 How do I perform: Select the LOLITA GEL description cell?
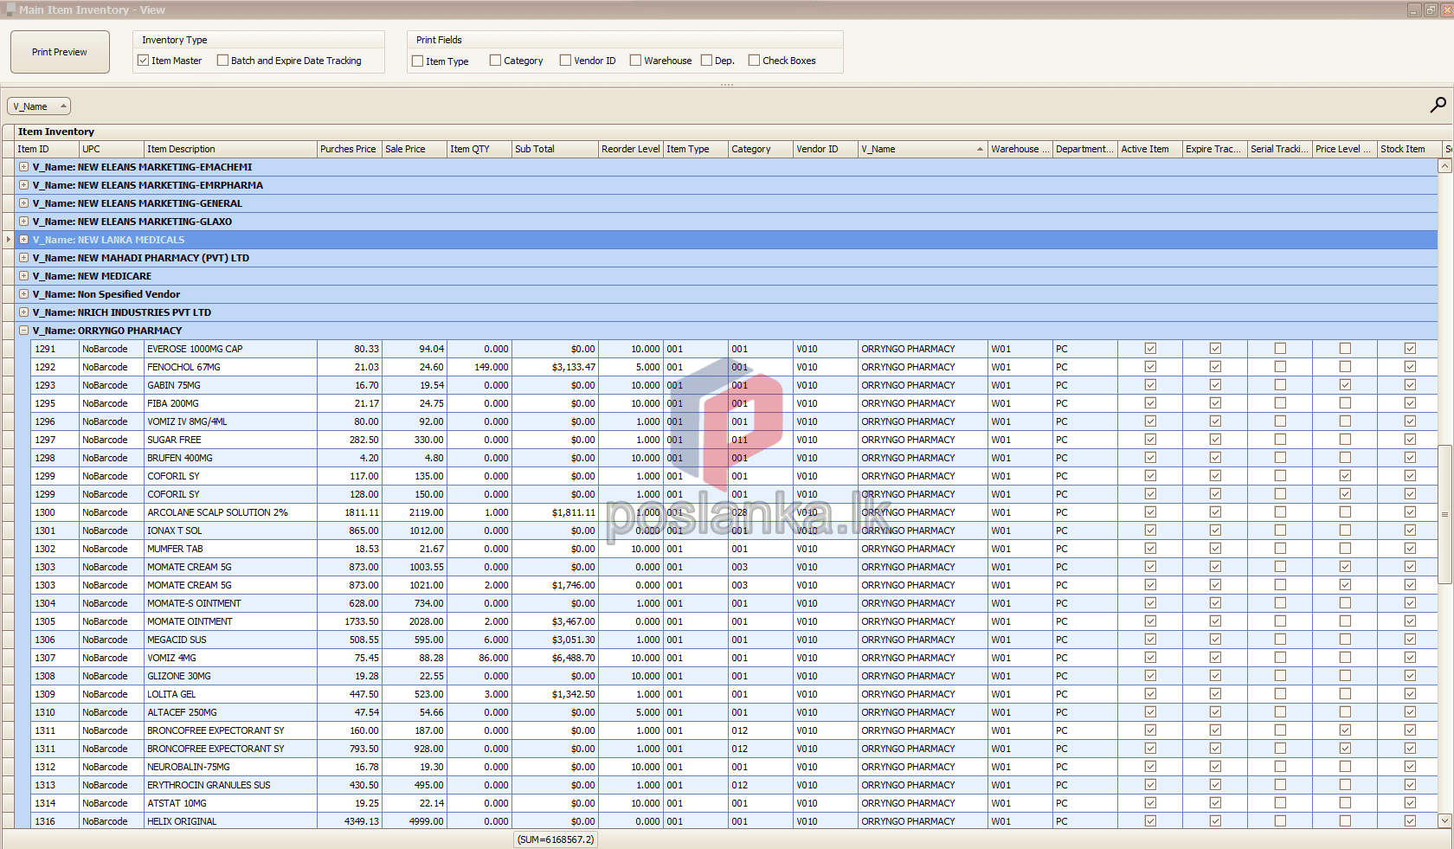click(x=230, y=694)
